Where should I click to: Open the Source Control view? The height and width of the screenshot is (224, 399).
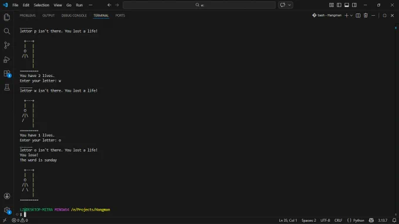click(x=7, y=45)
